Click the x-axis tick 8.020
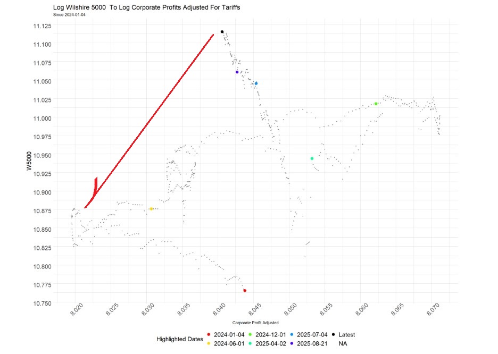This screenshot has height=354, width=498. [77, 309]
